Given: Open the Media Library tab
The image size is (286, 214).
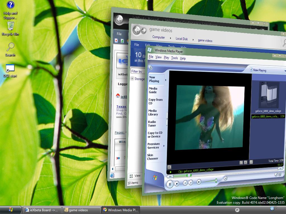Looking at the screenshot, I should (153, 113).
